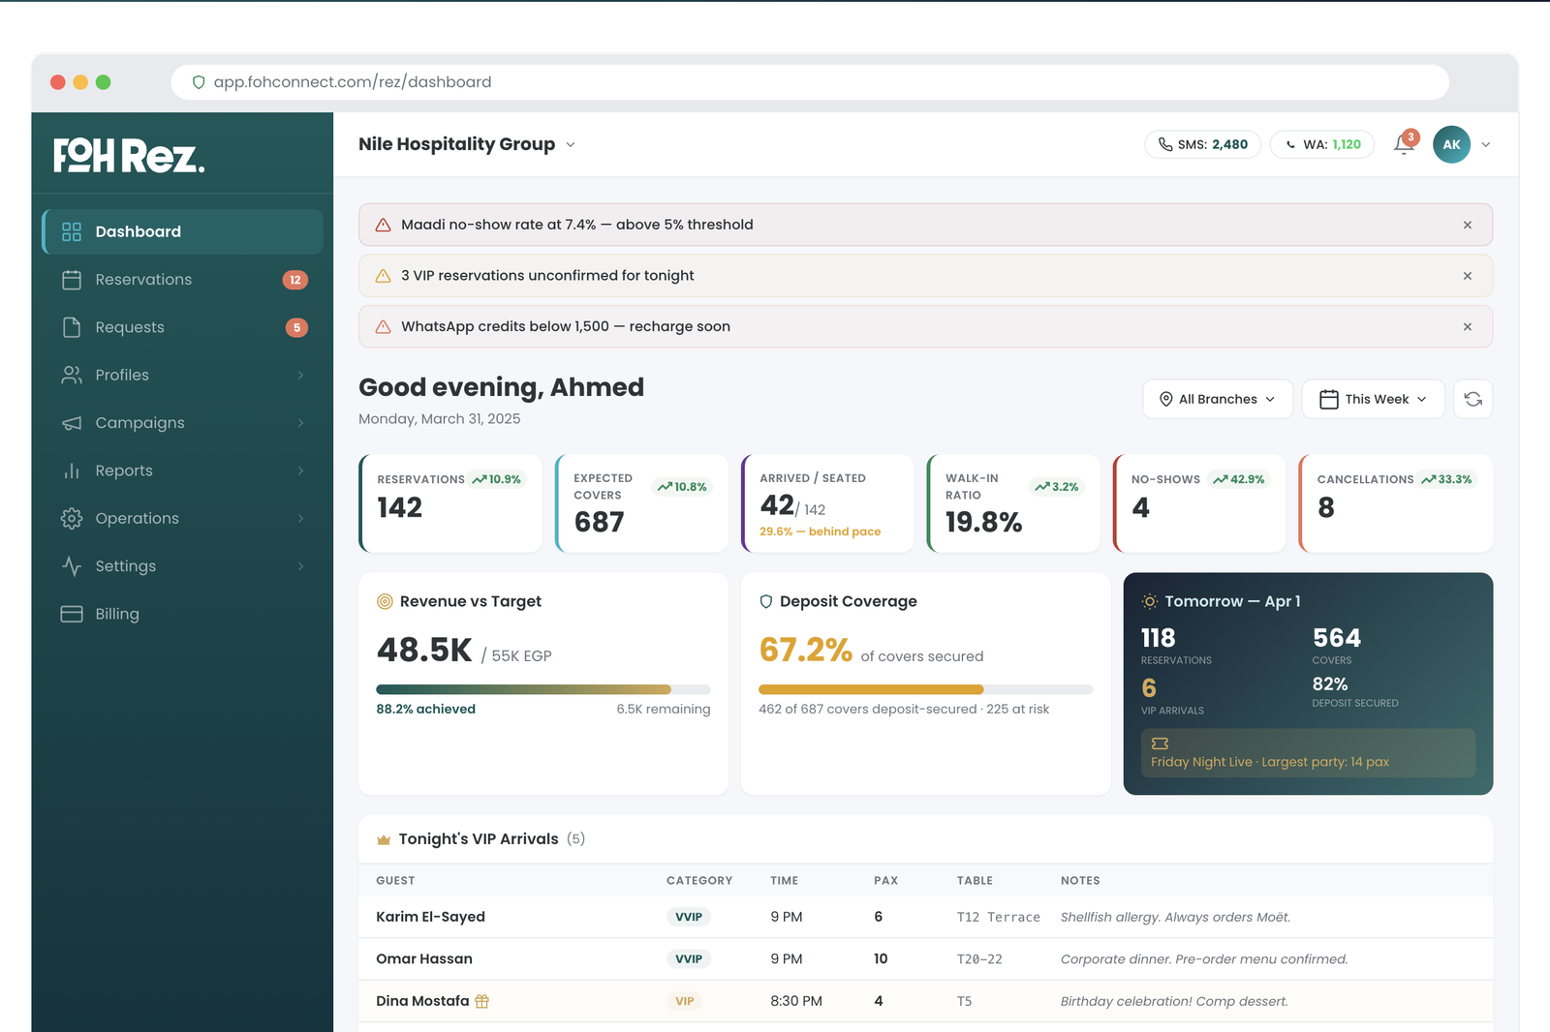Select Settings in the sidebar
This screenshot has width=1550, height=1032.
click(x=125, y=565)
